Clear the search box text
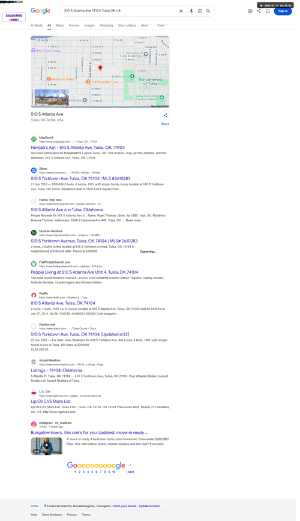 click(181, 11)
